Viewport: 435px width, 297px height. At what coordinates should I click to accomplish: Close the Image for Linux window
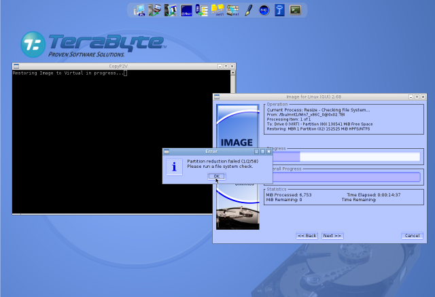click(423, 97)
